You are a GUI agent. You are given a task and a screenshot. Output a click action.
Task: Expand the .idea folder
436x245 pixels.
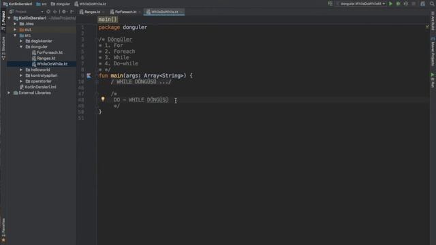tap(15, 24)
